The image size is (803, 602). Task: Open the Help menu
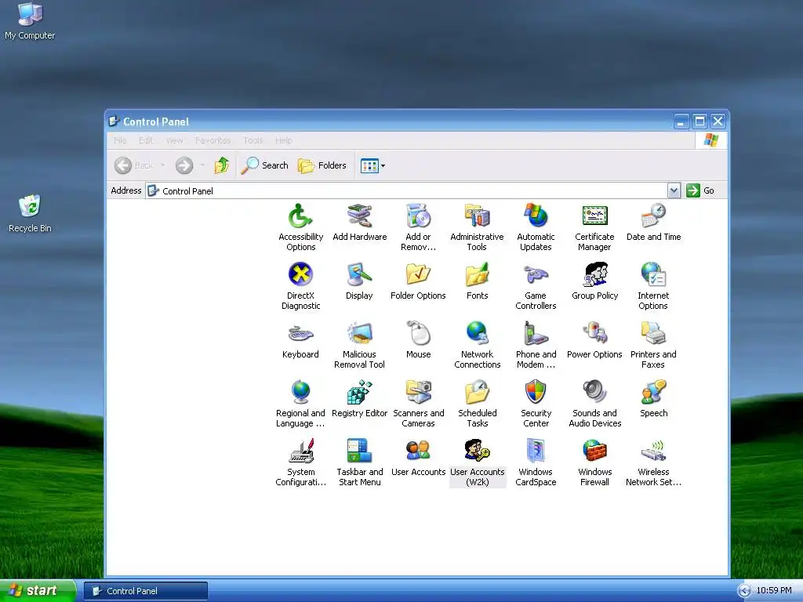click(x=283, y=140)
